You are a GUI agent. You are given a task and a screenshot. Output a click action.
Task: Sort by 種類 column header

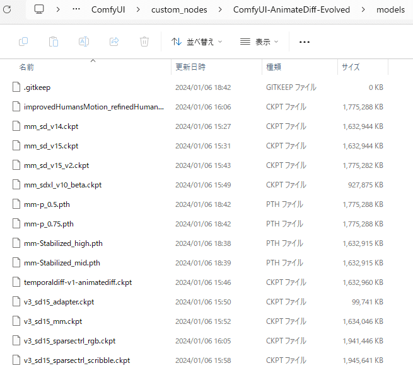274,67
